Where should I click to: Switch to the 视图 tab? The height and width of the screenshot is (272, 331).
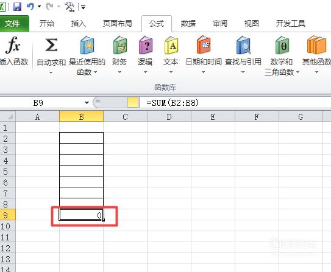click(x=251, y=23)
